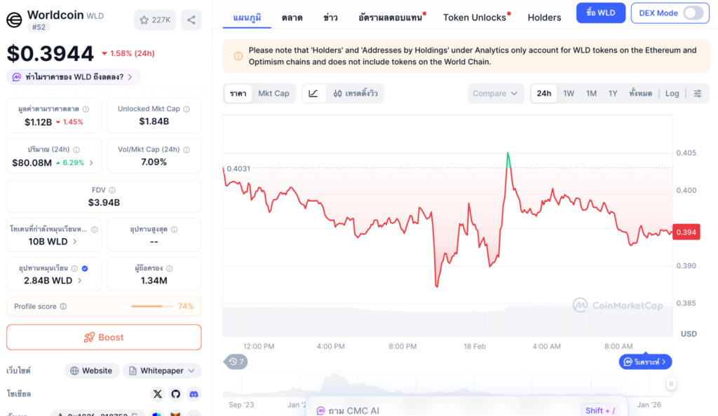This screenshot has height=416, width=718.
Task: Click the share icon beside watchlist count
Action: click(x=191, y=20)
